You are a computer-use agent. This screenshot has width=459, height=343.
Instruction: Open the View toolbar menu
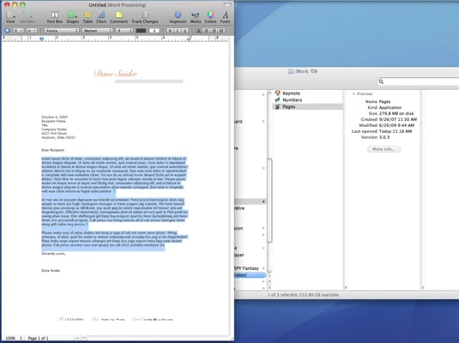coord(10,17)
